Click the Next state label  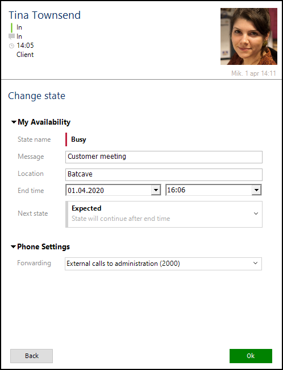33,213
